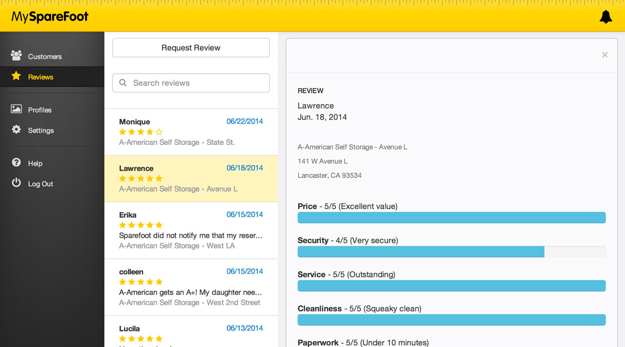Image resolution: width=625 pixels, height=347 pixels.
Task: Open the date 06/22/2014 on Monique's review
Action: (245, 122)
